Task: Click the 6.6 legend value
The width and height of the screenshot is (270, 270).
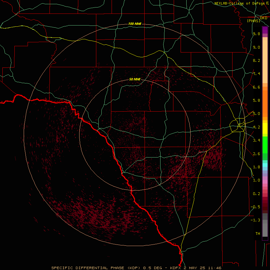Action: point(256,87)
